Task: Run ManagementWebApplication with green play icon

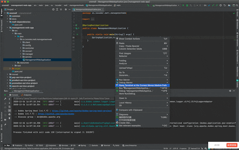Action: (183, 5)
